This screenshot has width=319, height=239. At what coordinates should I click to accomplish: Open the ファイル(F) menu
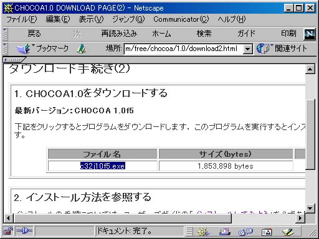pos(22,19)
